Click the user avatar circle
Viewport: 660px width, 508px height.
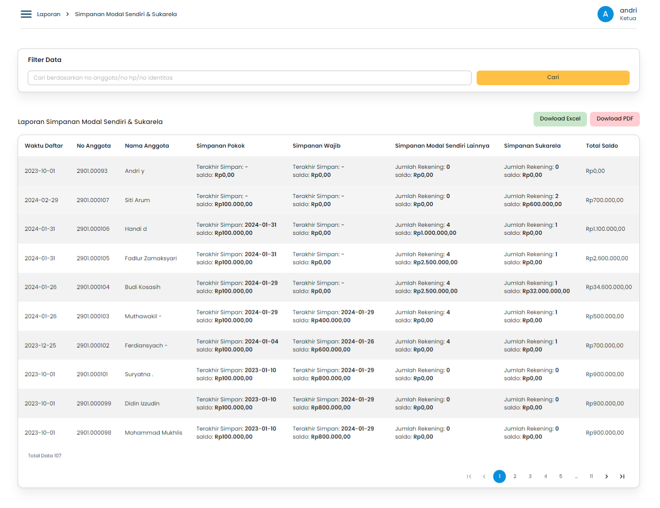coord(605,14)
